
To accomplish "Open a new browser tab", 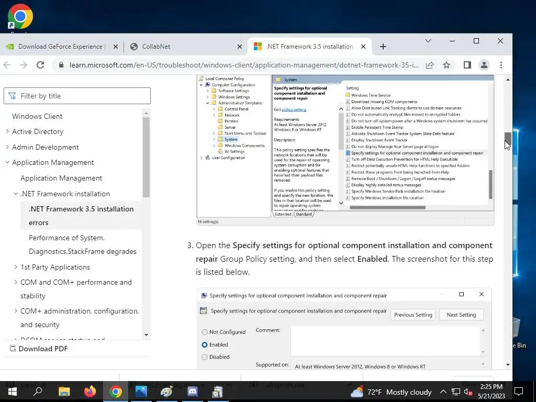I will (x=383, y=47).
